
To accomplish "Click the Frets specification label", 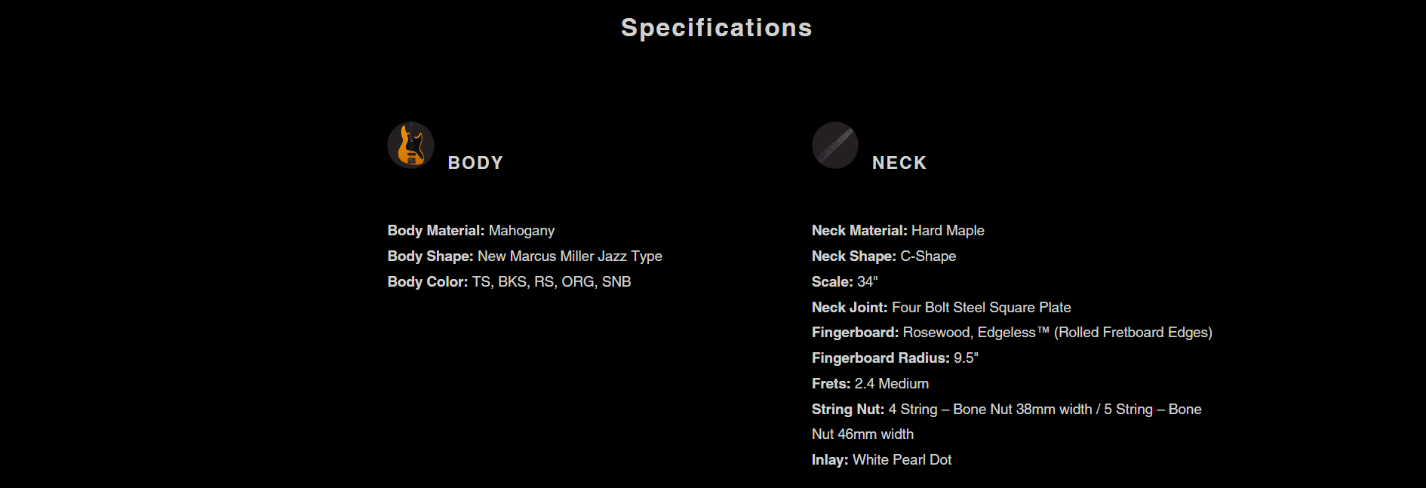I will (x=831, y=384).
